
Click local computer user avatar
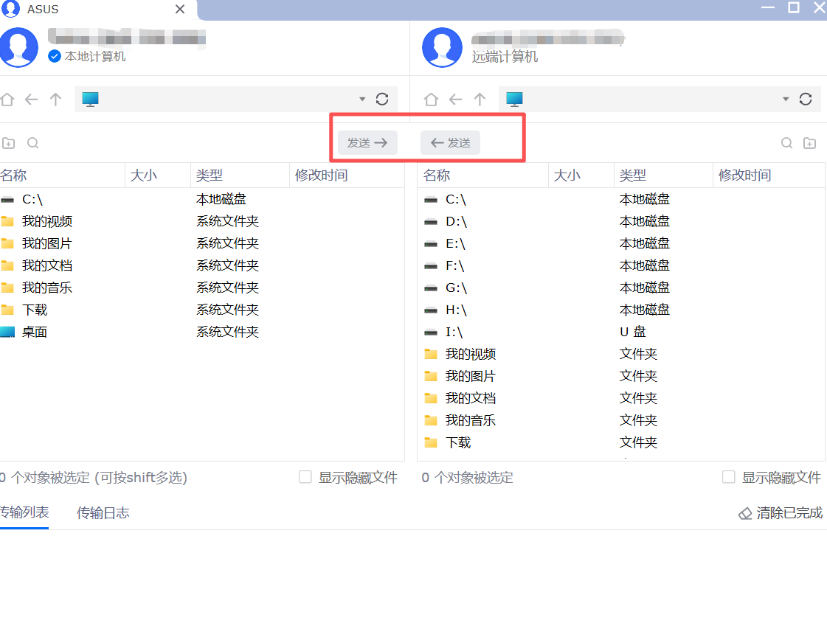point(18,47)
